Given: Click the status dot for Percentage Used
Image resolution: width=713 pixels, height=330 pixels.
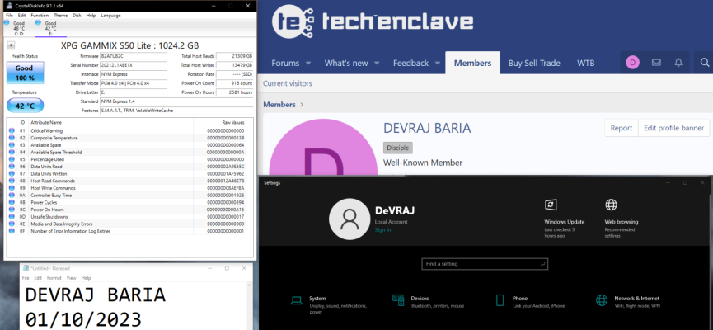Looking at the screenshot, I should click(12, 159).
